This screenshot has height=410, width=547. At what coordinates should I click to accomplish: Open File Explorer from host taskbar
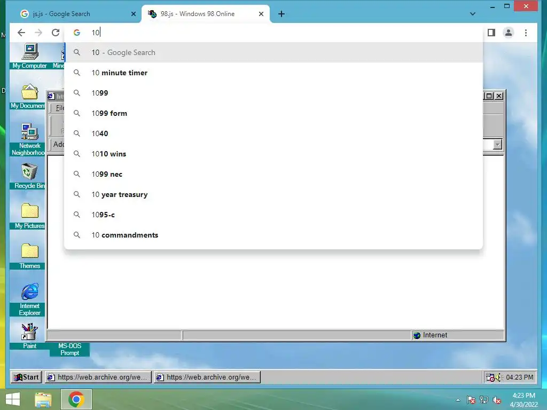43,399
